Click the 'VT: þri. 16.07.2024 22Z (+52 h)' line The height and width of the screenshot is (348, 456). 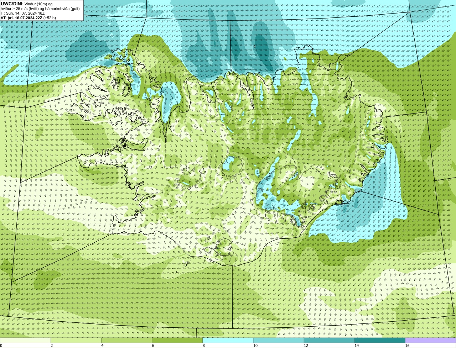pos(28,17)
